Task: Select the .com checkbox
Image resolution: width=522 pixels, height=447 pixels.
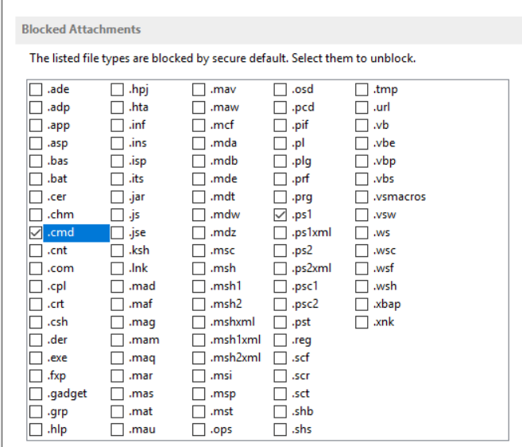Action: pyautogui.click(x=36, y=269)
